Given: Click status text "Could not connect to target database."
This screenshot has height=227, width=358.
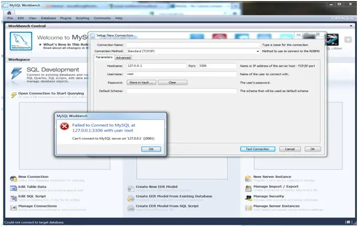Looking at the screenshot, I should click(34, 223).
